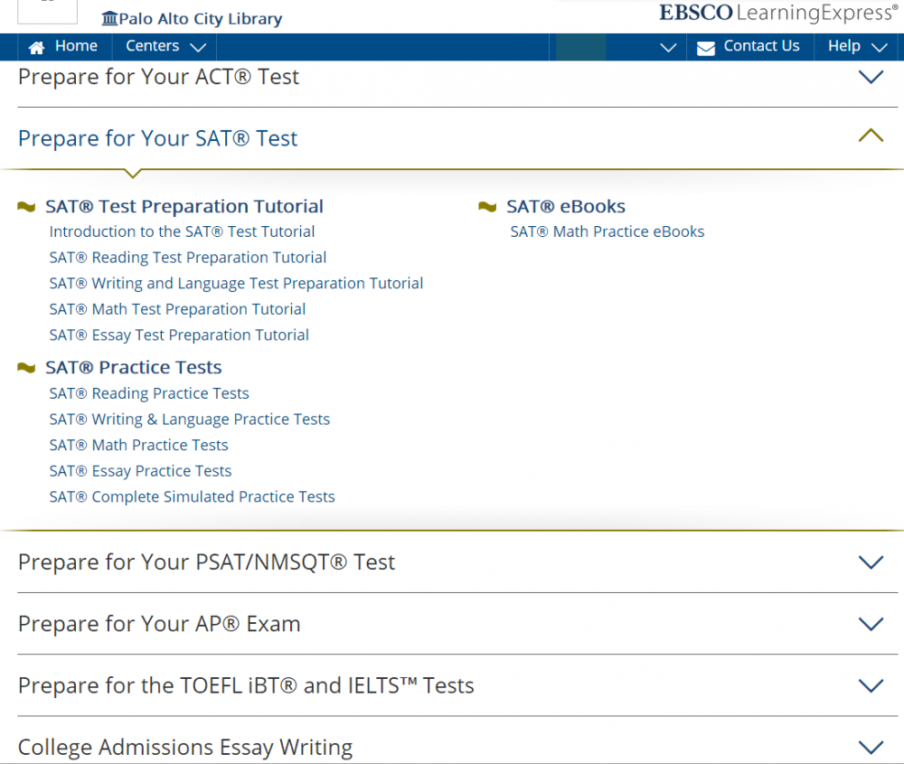
Task: Open SAT Complete Simulated Practice Tests link
Action: point(192,496)
